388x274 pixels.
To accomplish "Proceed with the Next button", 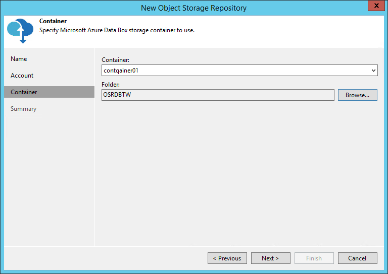I will (x=271, y=258).
